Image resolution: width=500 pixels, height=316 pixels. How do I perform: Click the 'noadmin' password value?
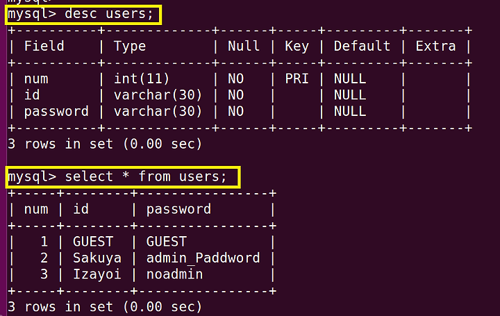[x=174, y=274]
